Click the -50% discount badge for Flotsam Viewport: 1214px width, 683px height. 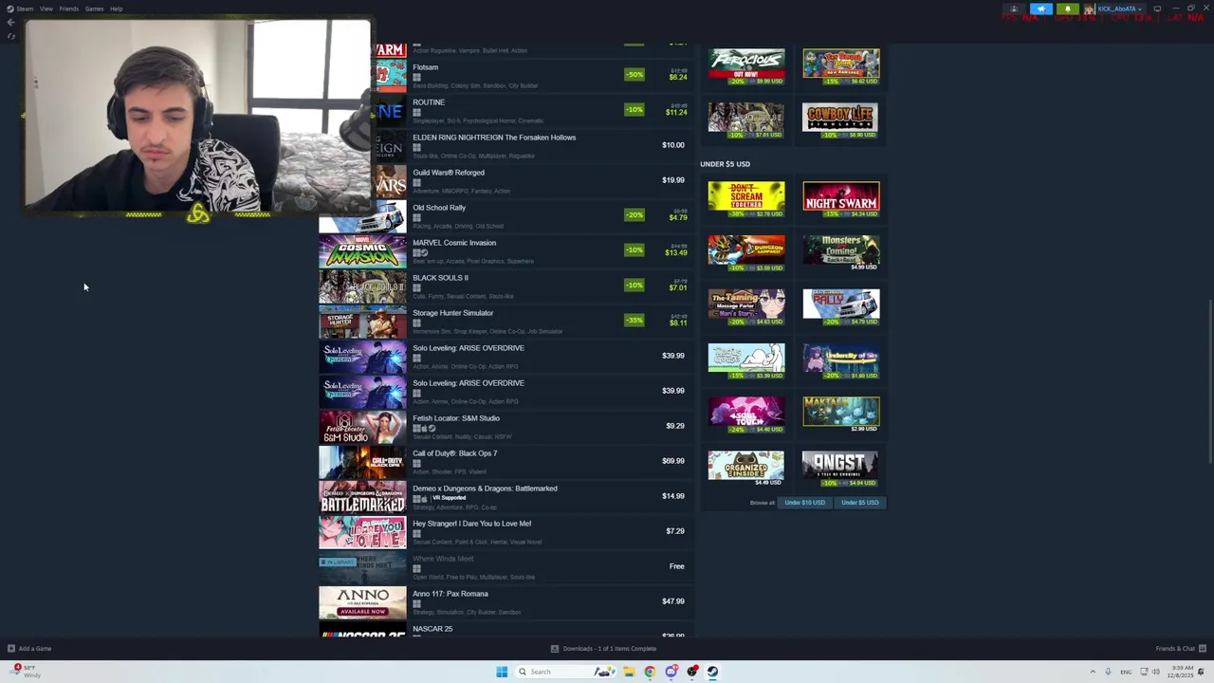pos(635,74)
